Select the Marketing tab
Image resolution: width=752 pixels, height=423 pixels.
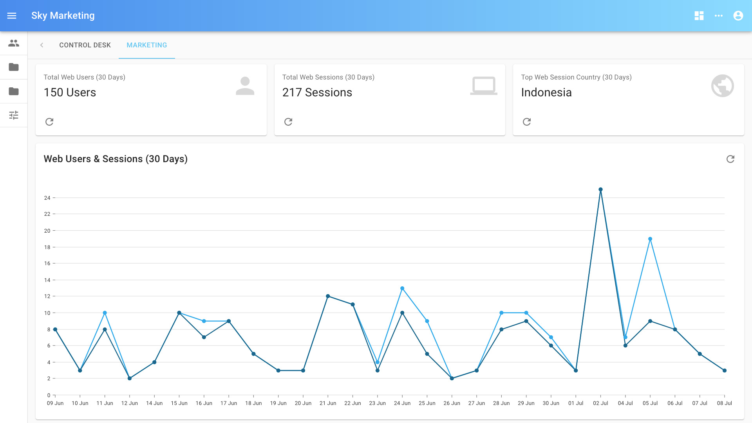coord(146,45)
